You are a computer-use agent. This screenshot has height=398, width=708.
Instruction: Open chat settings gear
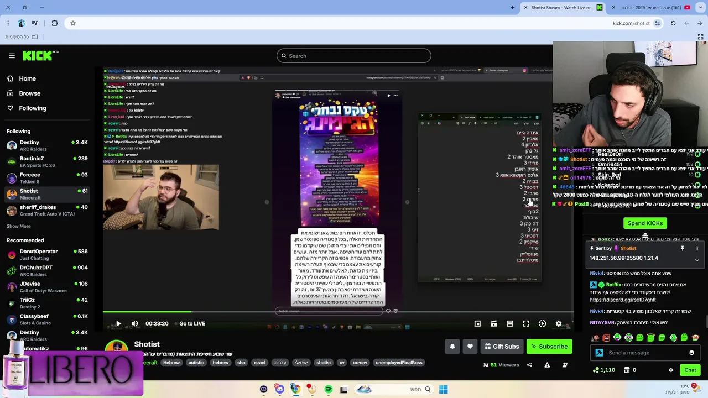[x=671, y=370]
